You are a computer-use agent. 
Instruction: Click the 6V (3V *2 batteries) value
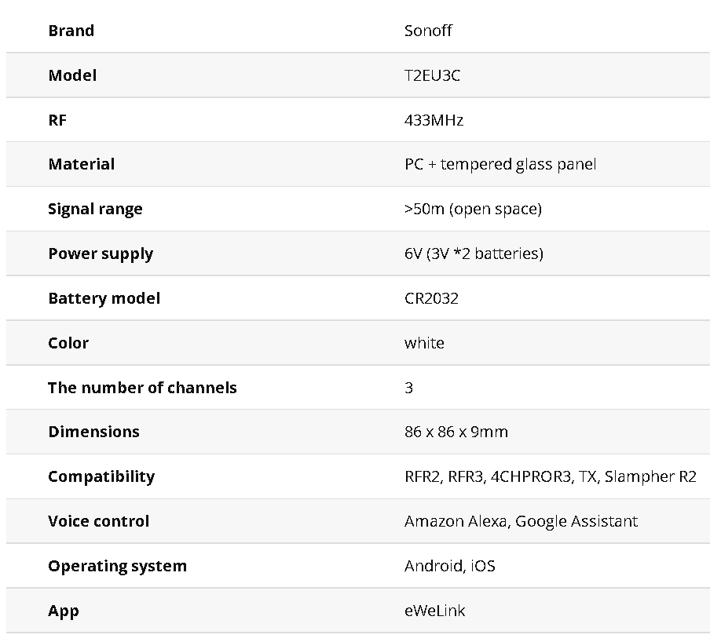(474, 254)
